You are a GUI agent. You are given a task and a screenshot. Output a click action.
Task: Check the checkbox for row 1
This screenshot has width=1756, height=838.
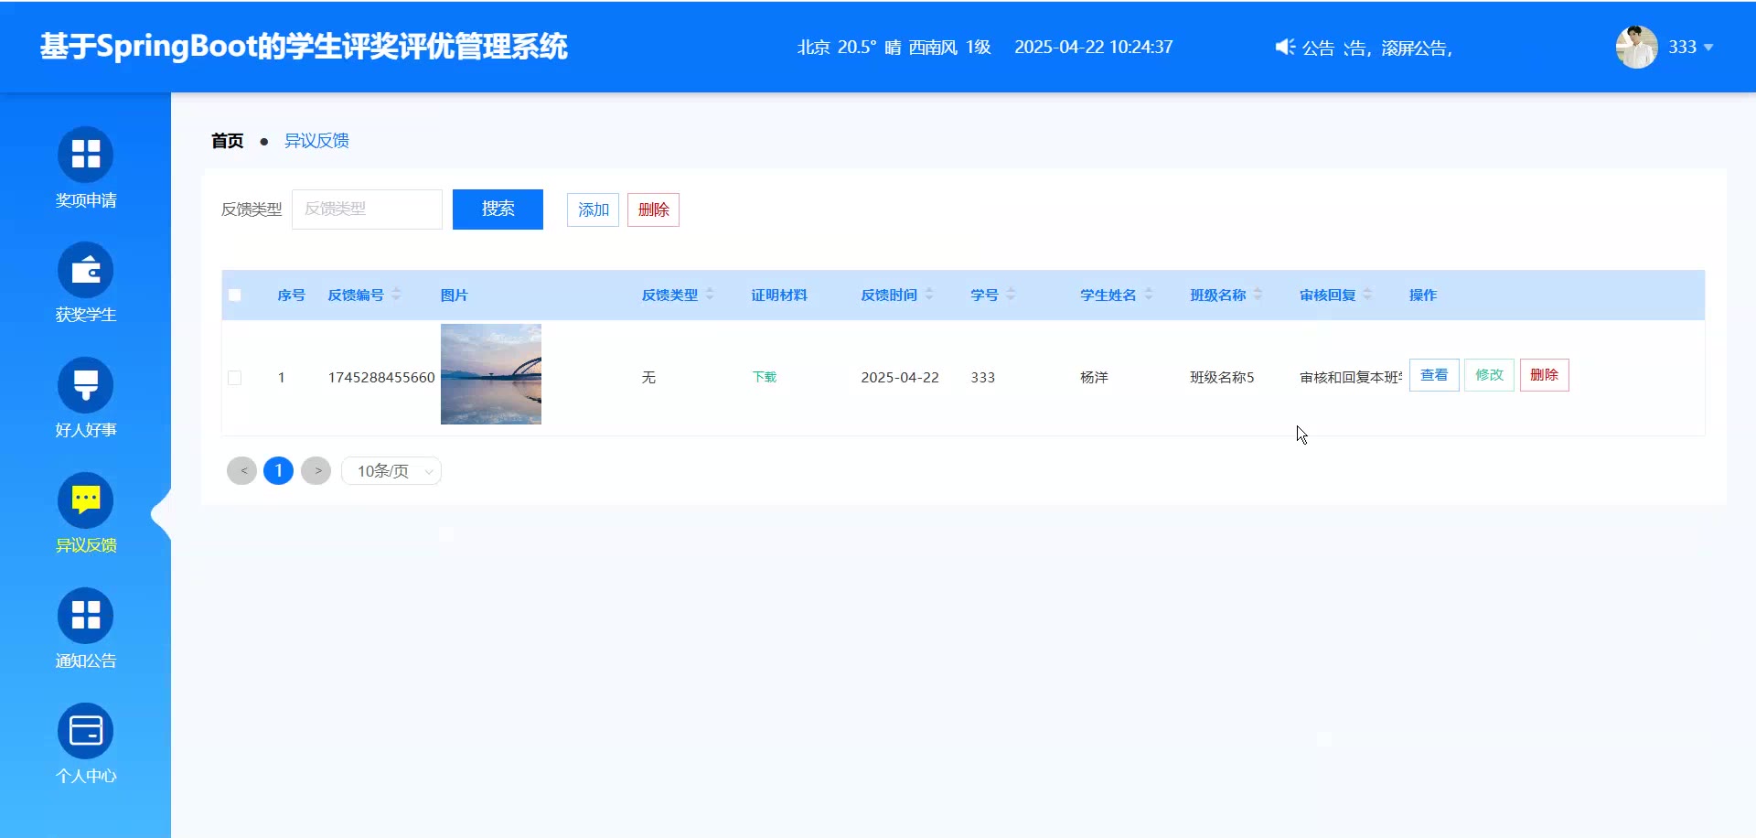tap(235, 378)
